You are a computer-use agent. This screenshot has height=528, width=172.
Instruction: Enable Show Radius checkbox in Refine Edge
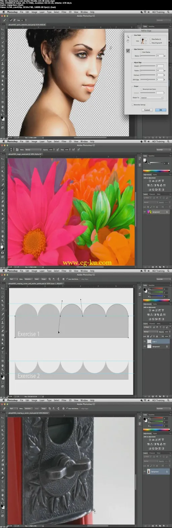pyautogui.click(x=151, y=39)
